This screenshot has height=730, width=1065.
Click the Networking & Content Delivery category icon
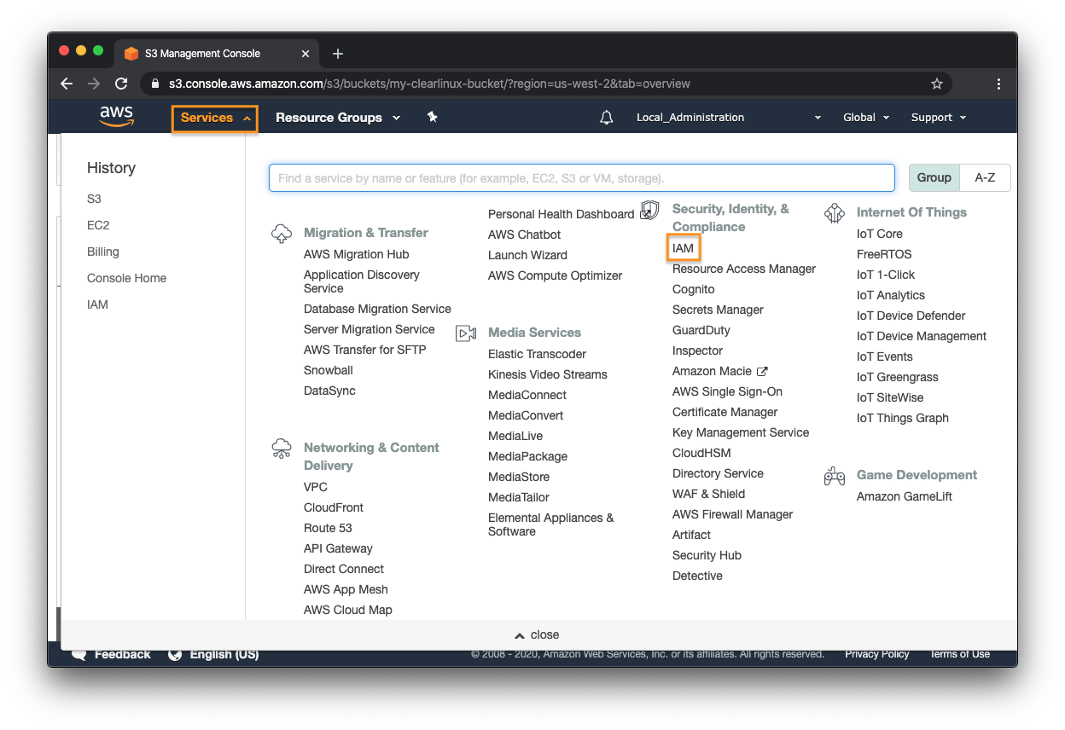pyautogui.click(x=282, y=449)
